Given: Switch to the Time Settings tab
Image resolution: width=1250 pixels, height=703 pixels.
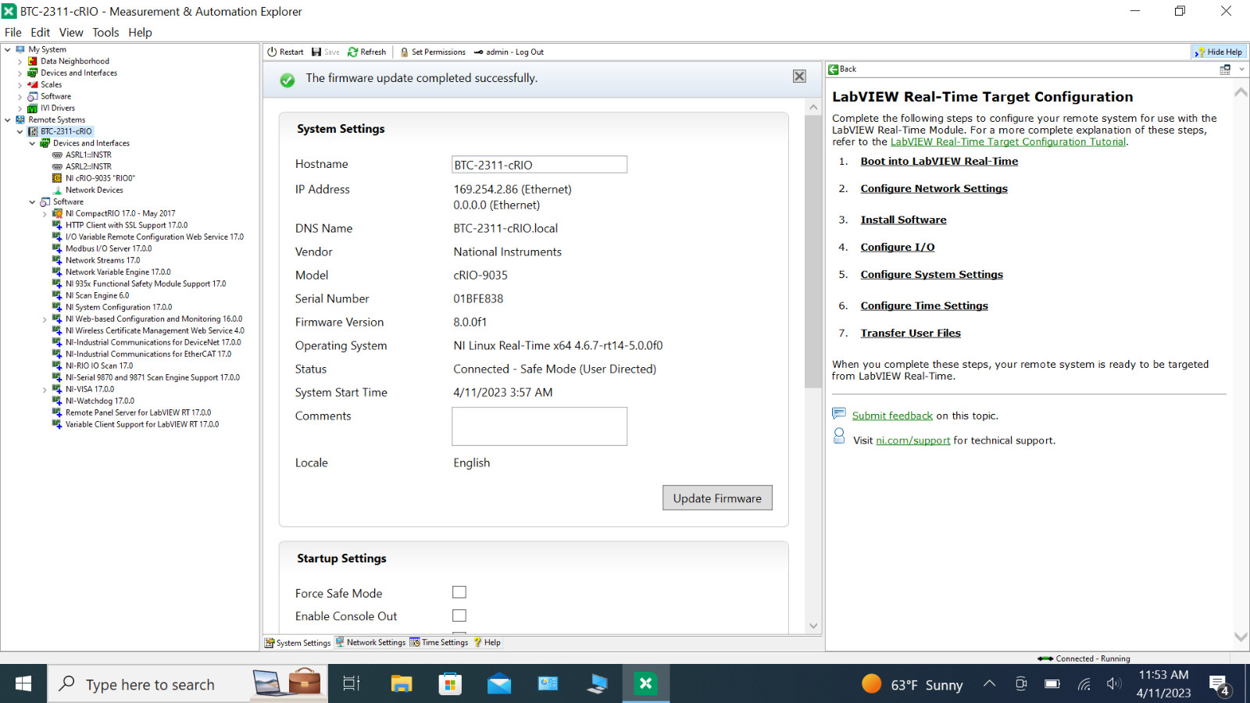Looking at the screenshot, I should (x=439, y=643).
